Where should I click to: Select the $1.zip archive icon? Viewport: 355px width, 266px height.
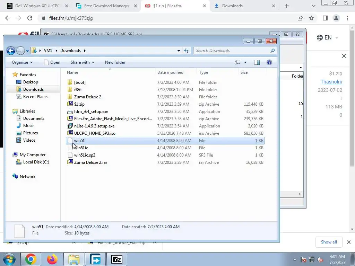coord(70,104)
